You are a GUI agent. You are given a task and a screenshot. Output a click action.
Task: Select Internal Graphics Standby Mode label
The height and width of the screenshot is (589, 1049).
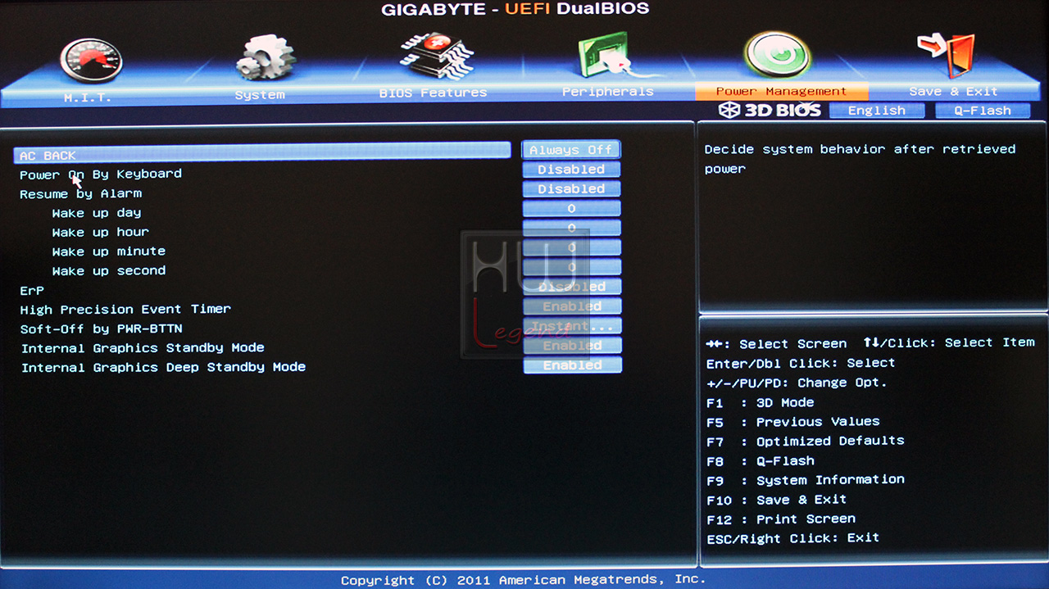pyautogui.click(x=143, y=348)
